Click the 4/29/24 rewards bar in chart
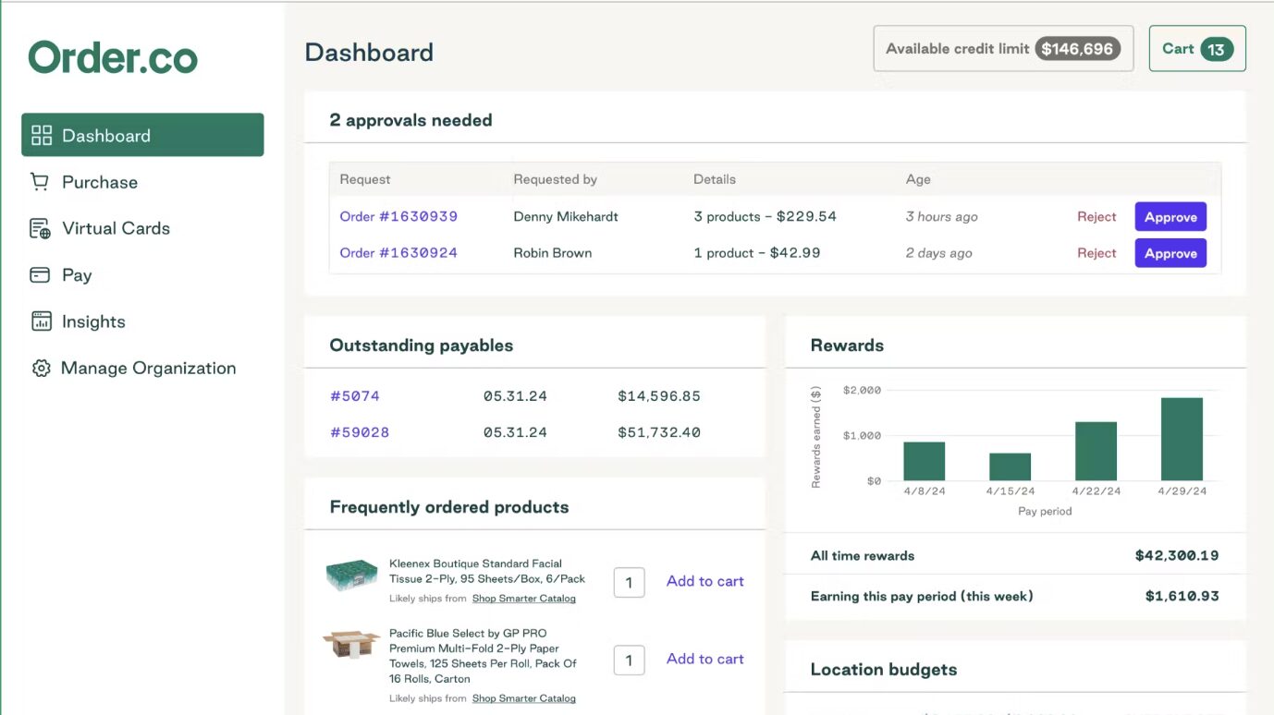Image resolution: width=1274 pixels, height=715 pixels. tap(1182, 439)
